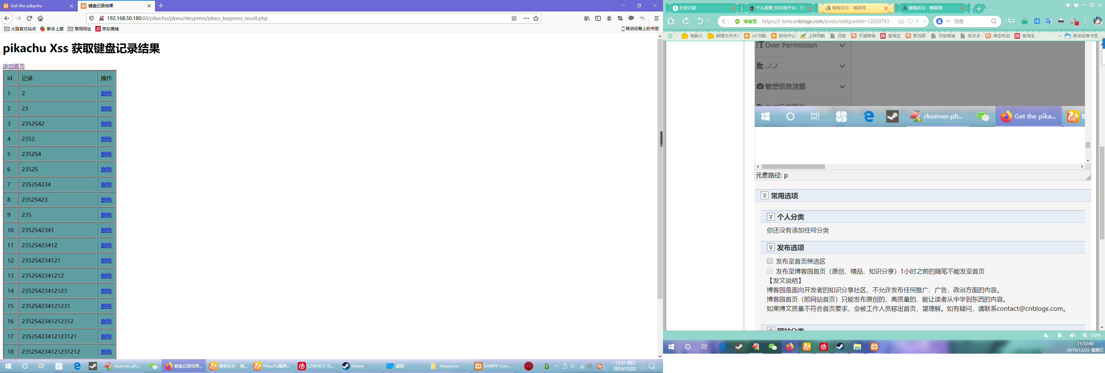Click the UC browser home icon

(671, 21)
